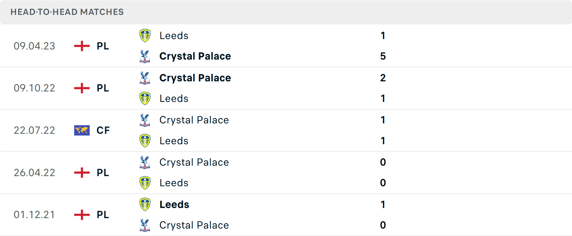Click the PL label beside 09.10.22

[103, 88]
